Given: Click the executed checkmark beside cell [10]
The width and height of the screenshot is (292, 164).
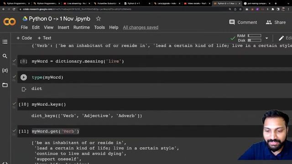Looking at the screenshot, I should point(14,103).
